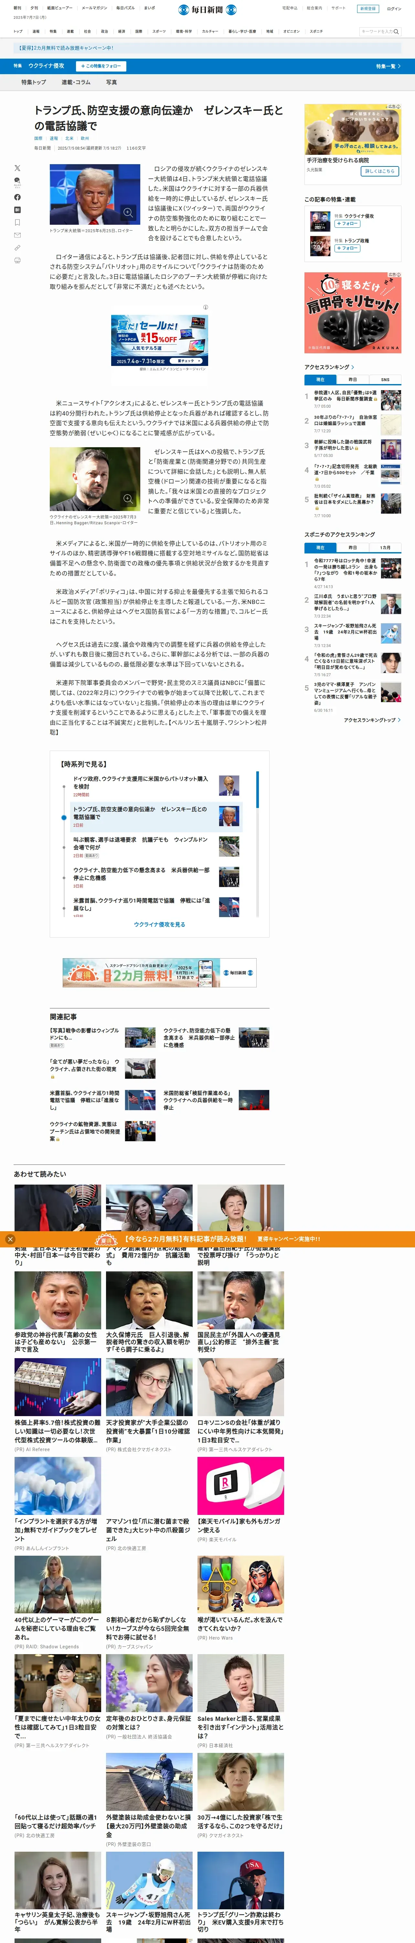Open サポート link in the top bar
The height and width of the screenshot is (1943, 415).
click(338, 8)
